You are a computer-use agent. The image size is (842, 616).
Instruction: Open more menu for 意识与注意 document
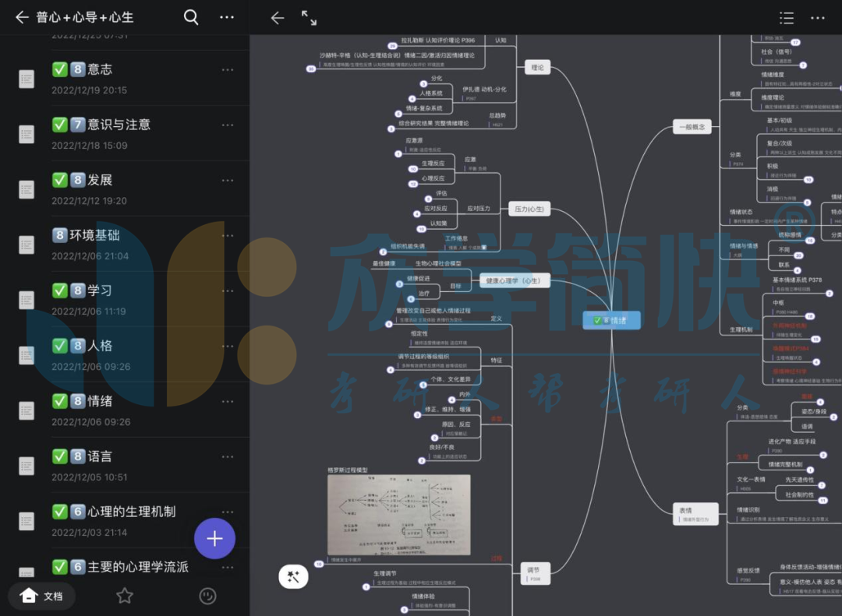228,125
